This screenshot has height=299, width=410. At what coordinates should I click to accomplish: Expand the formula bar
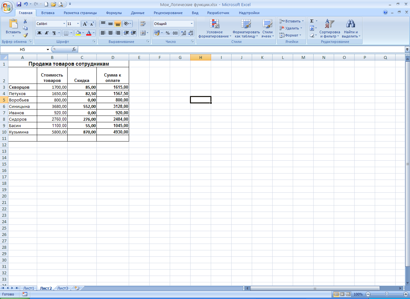point(407,49)
